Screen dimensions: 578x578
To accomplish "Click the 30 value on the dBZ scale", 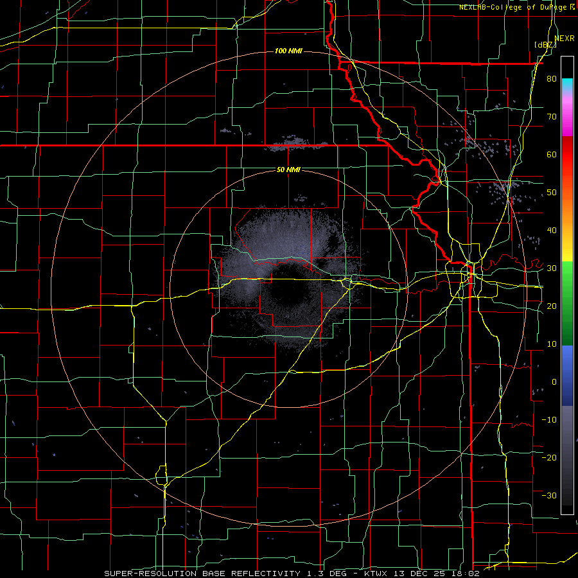I will click(x=552, y=268).
